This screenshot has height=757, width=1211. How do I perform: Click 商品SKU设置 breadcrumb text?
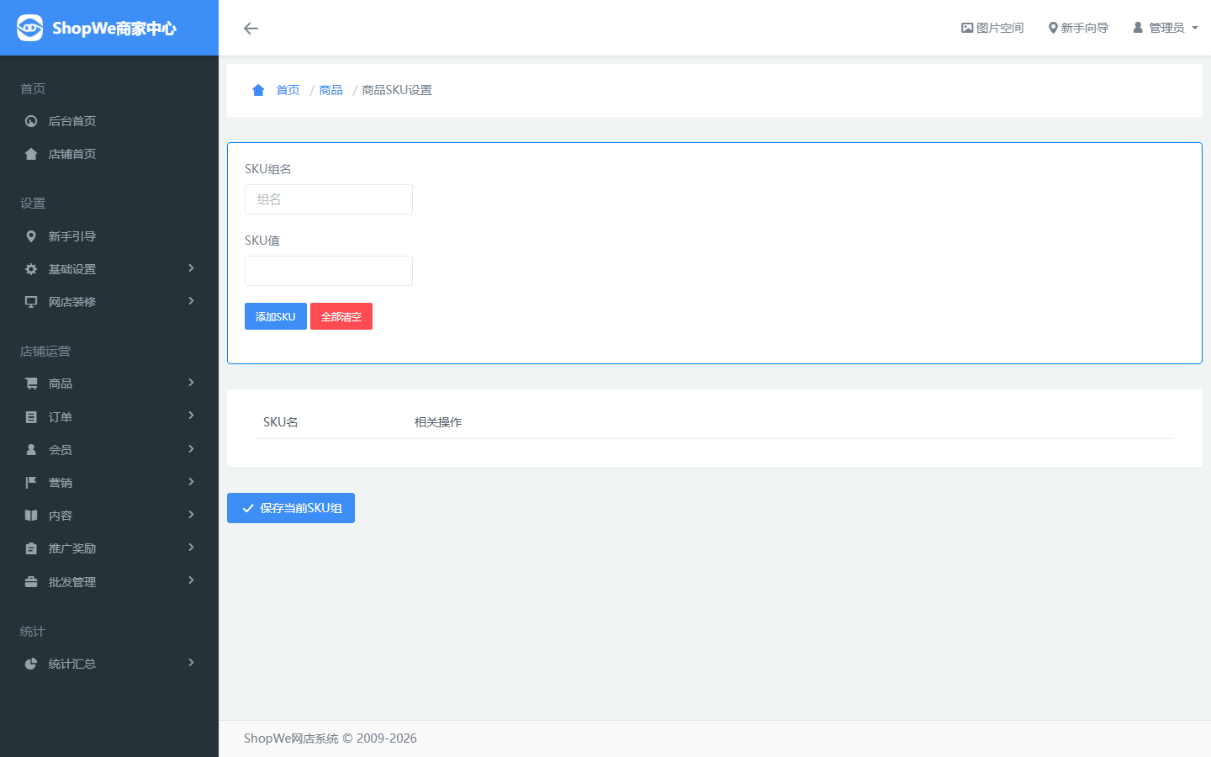tap(397, 90)
